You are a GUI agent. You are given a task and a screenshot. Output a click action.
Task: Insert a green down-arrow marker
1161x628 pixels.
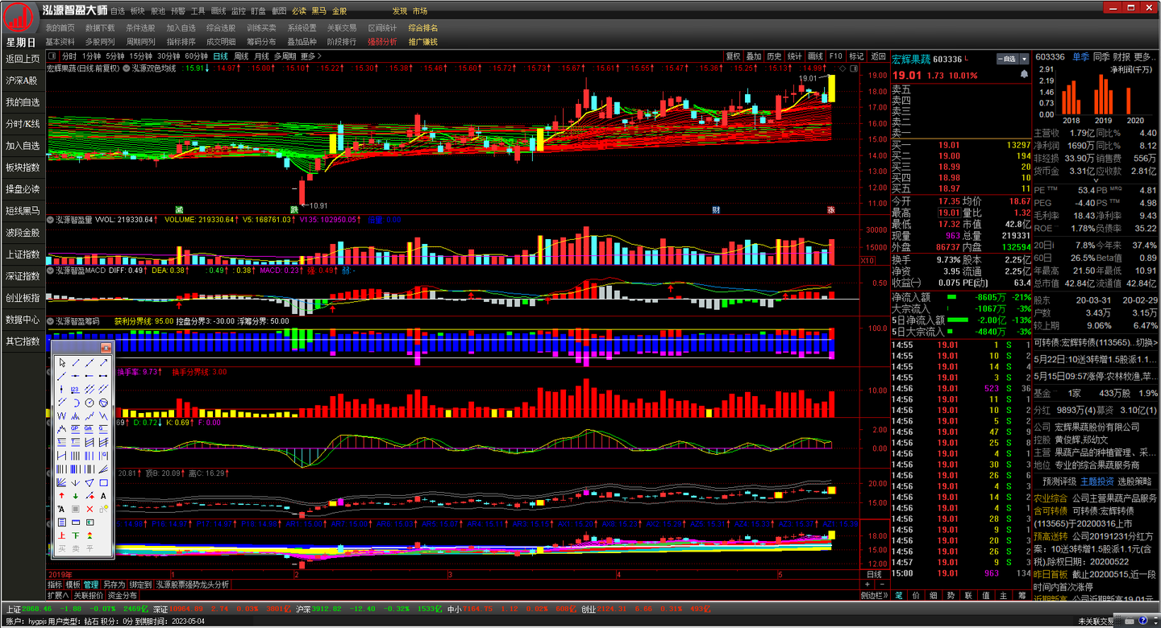[x=75, y=495]
